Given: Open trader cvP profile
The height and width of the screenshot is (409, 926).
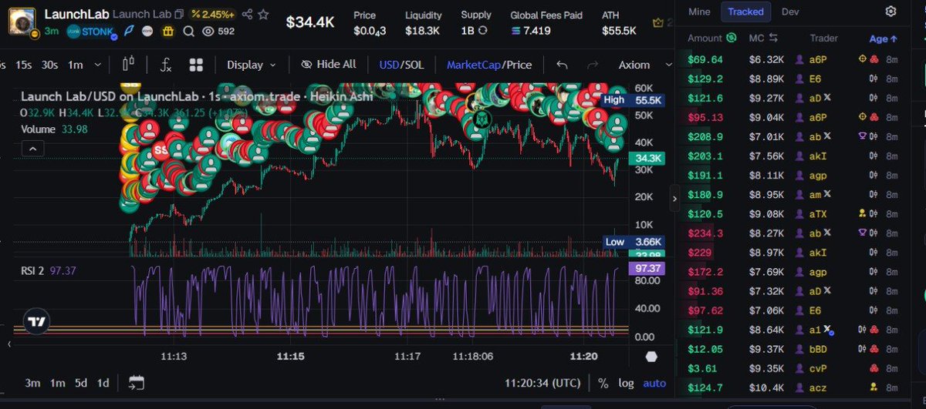Looking at the screenshot, I should coord(818,368).
